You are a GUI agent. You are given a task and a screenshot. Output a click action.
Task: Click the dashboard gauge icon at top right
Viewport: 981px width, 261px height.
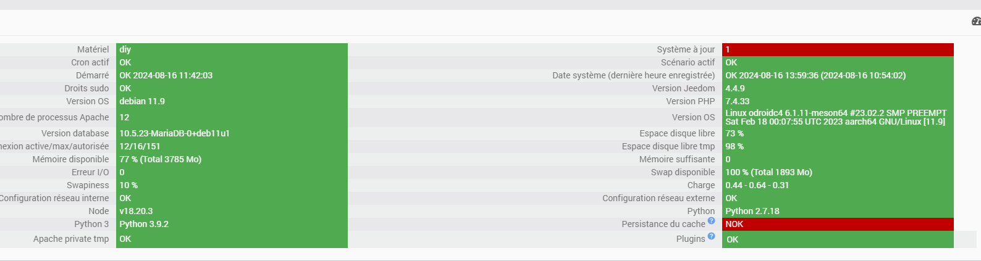pos(976,22)
